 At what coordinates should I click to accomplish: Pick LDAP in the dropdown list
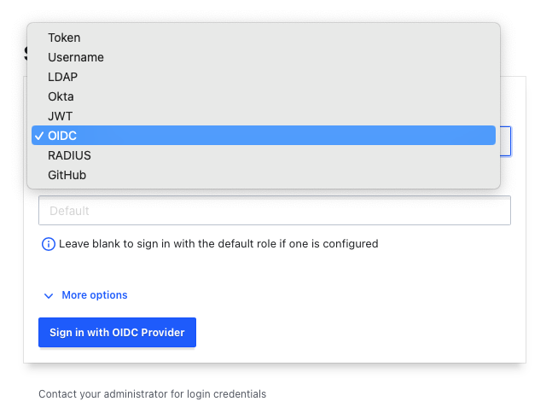pyautogui.click(x=63, y=77)
